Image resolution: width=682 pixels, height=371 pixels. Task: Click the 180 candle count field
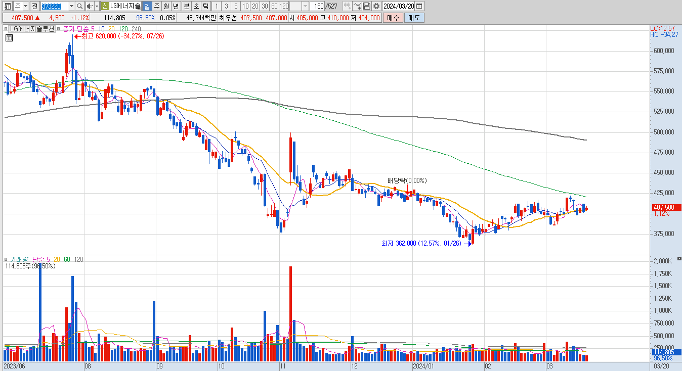[317, 6]
